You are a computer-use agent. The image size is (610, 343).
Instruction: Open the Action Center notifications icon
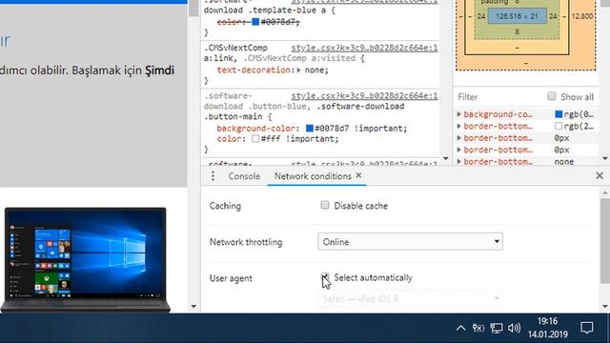click(x=587, y=328)
